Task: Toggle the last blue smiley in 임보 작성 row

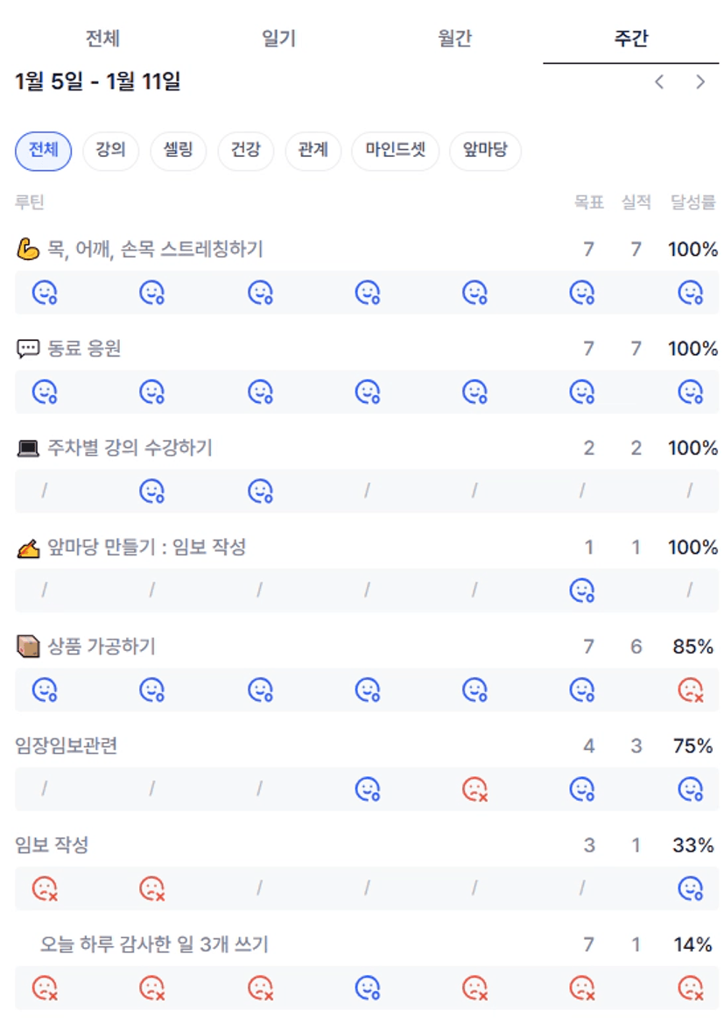Action: coord(691,888)
